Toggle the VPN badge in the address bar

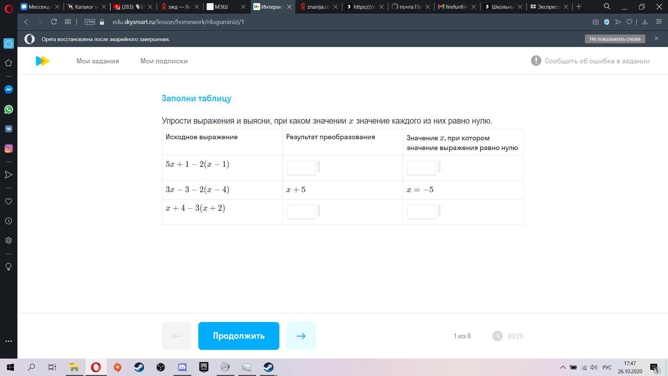coord(90,22)
